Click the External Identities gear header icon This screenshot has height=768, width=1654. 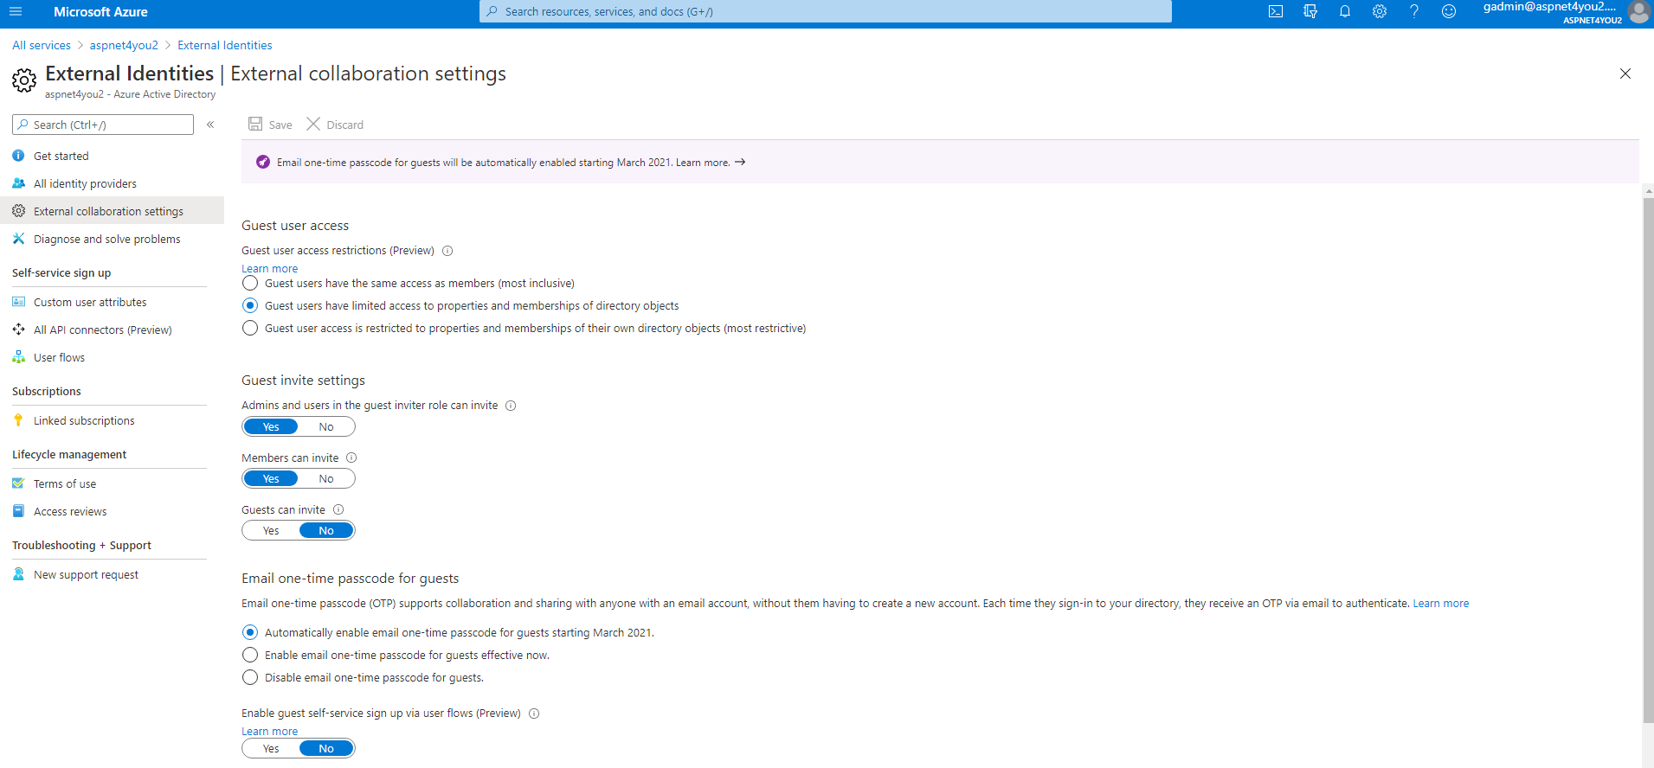[x=24, y=80]
